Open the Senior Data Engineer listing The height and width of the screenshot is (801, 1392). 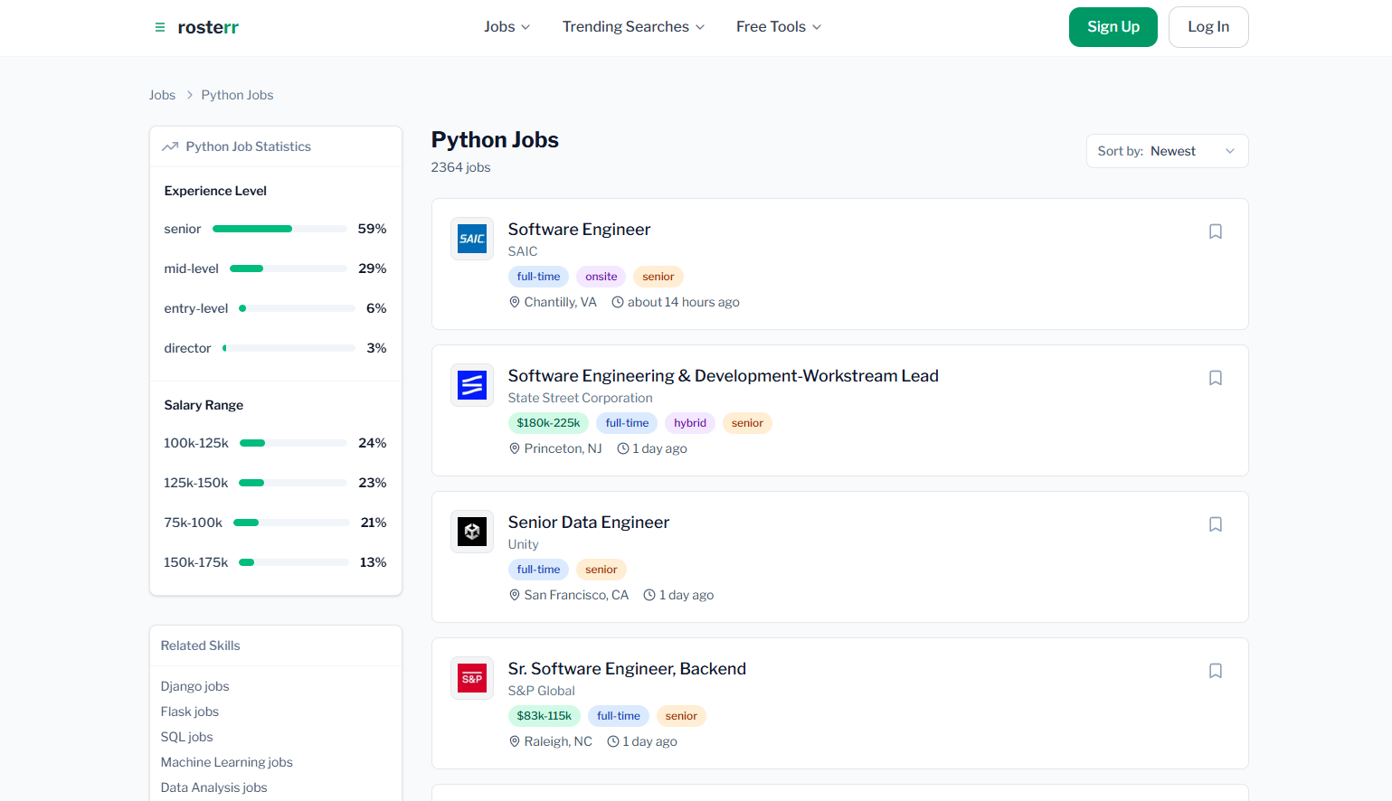pyautogui.click(x=588, y=523)
